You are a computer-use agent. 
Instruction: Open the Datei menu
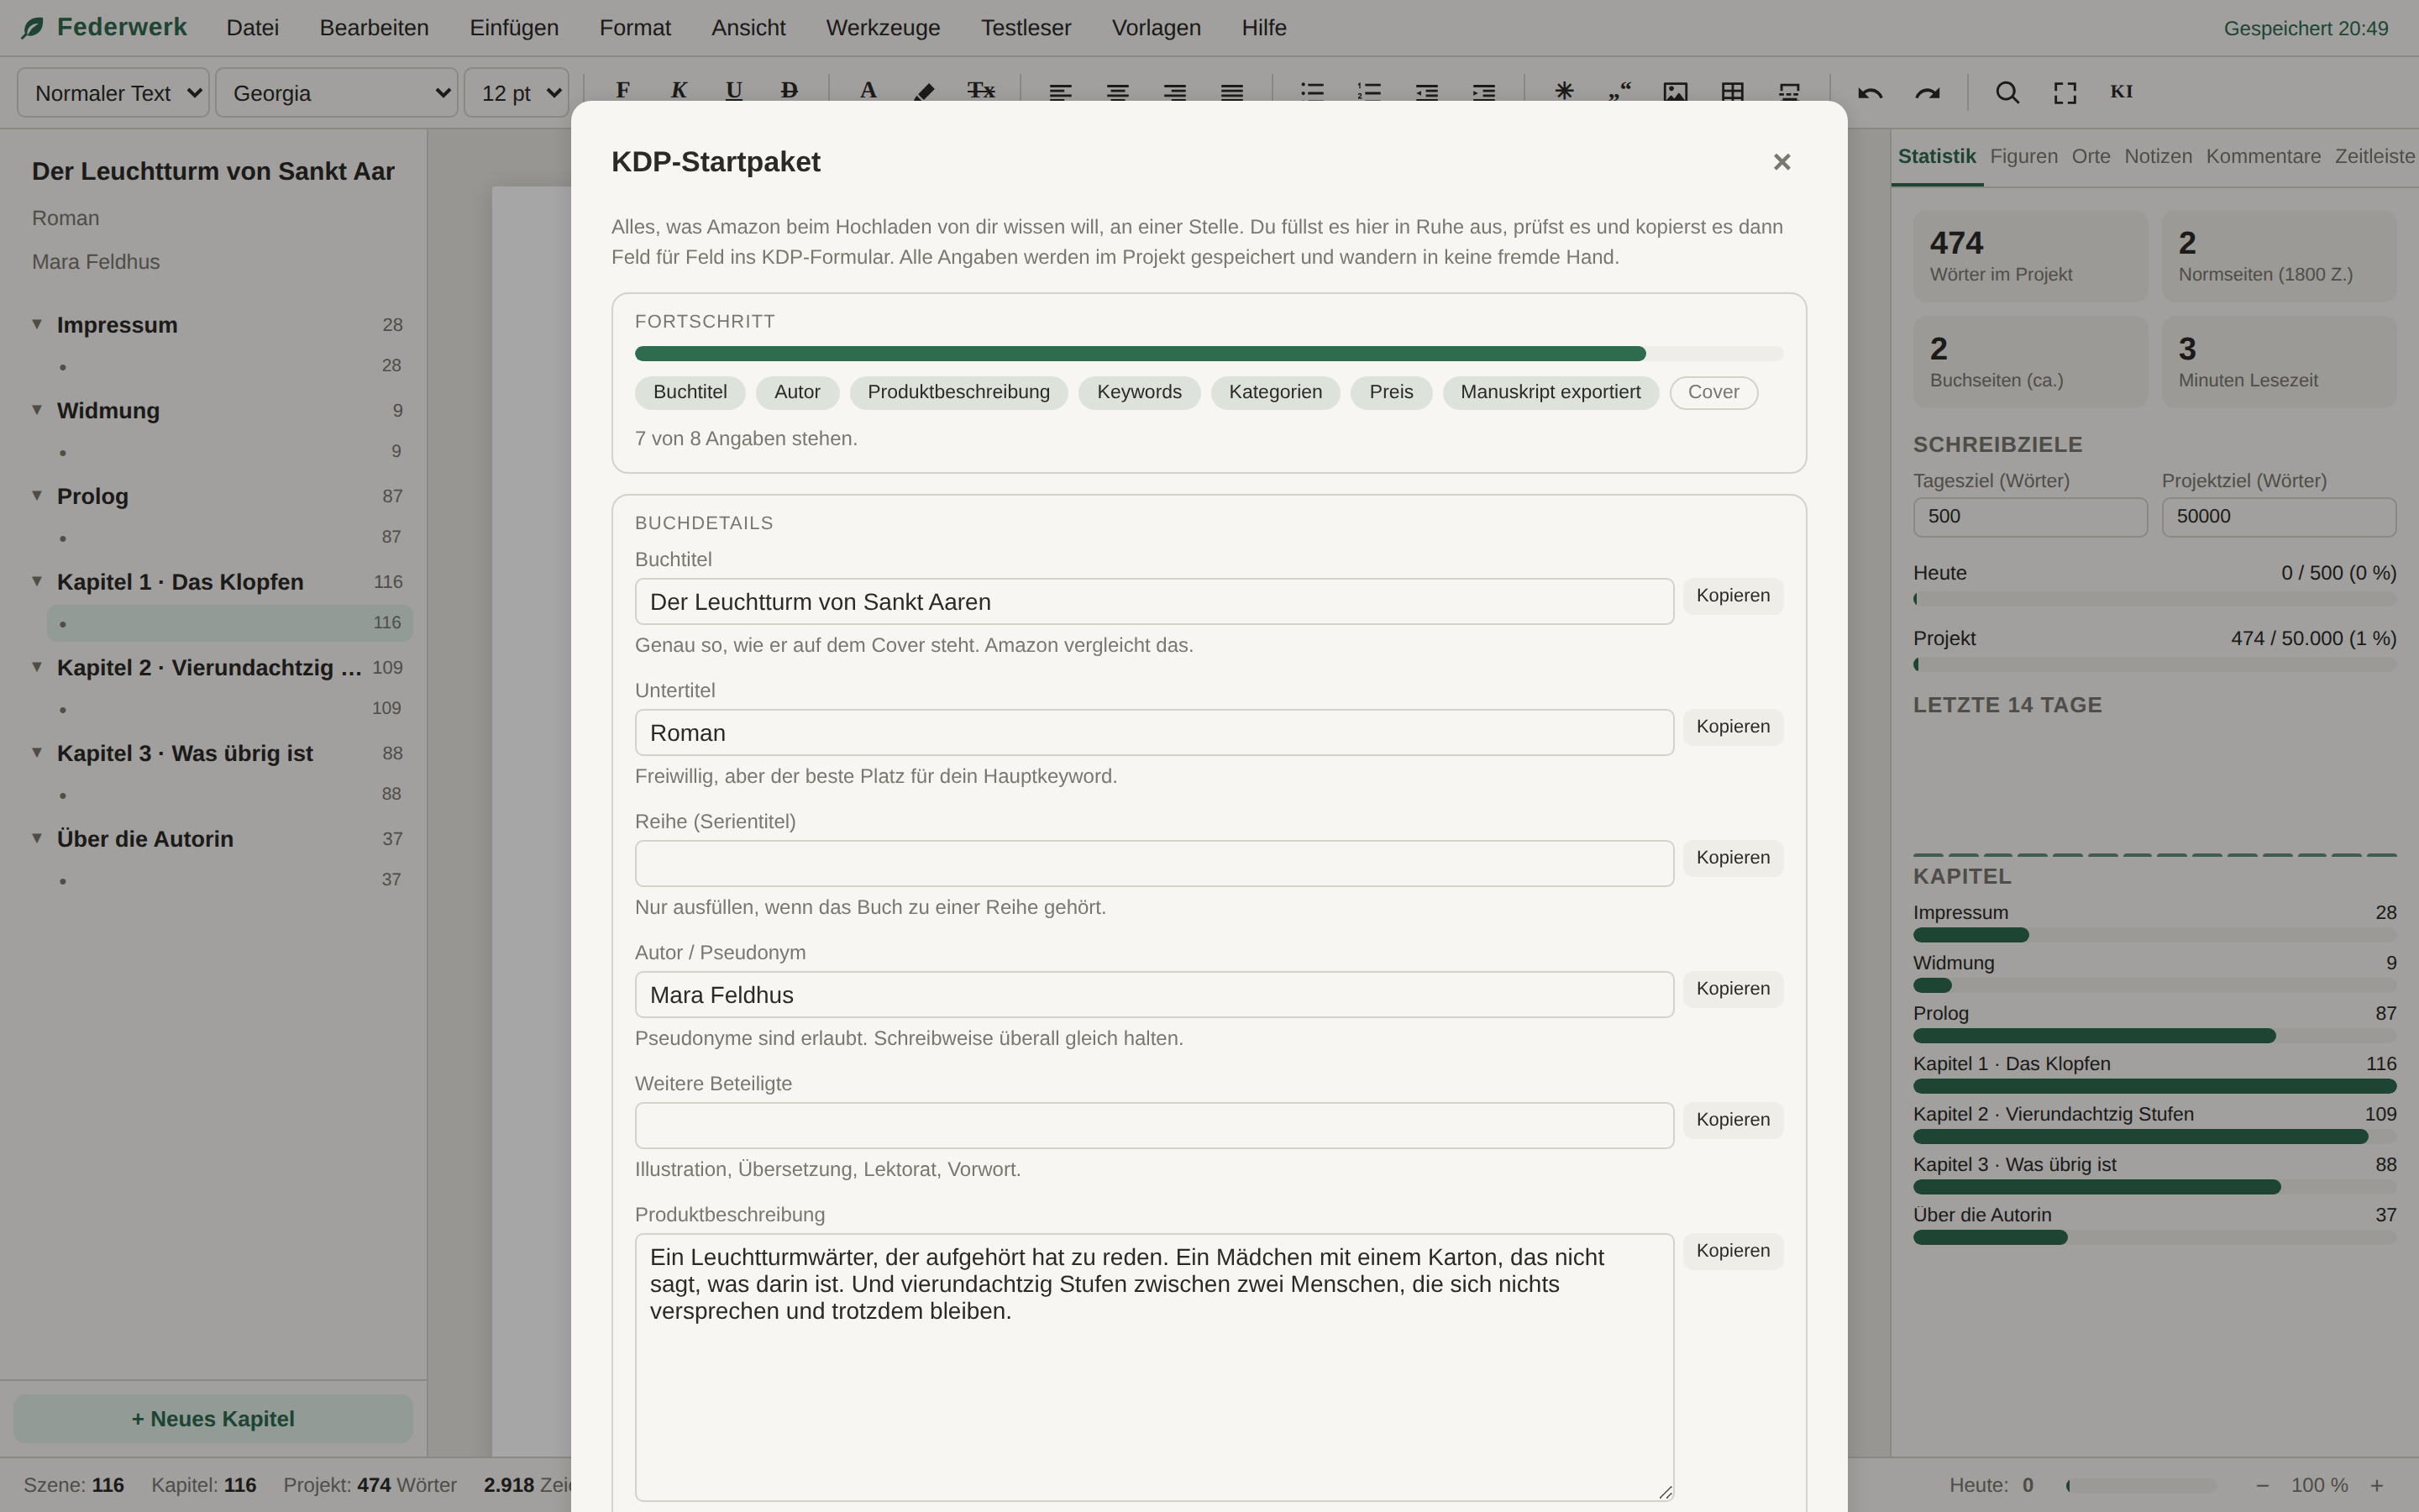(x=253, y=28)
